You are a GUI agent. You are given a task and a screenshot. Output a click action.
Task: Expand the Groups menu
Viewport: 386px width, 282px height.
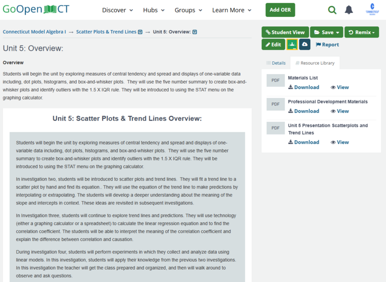click(189, 10)
